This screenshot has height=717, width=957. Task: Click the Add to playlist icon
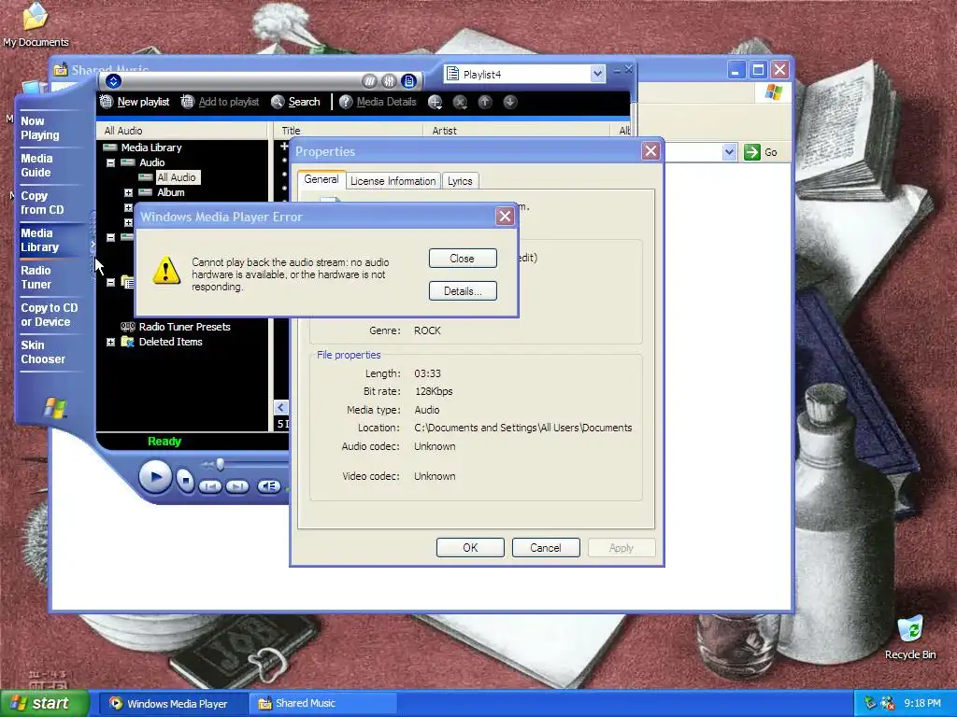coord(187,102)
